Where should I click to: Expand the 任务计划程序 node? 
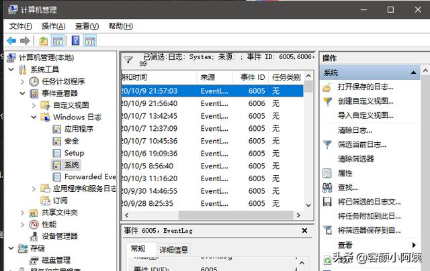pyautogui.click(x=22, y=82)
